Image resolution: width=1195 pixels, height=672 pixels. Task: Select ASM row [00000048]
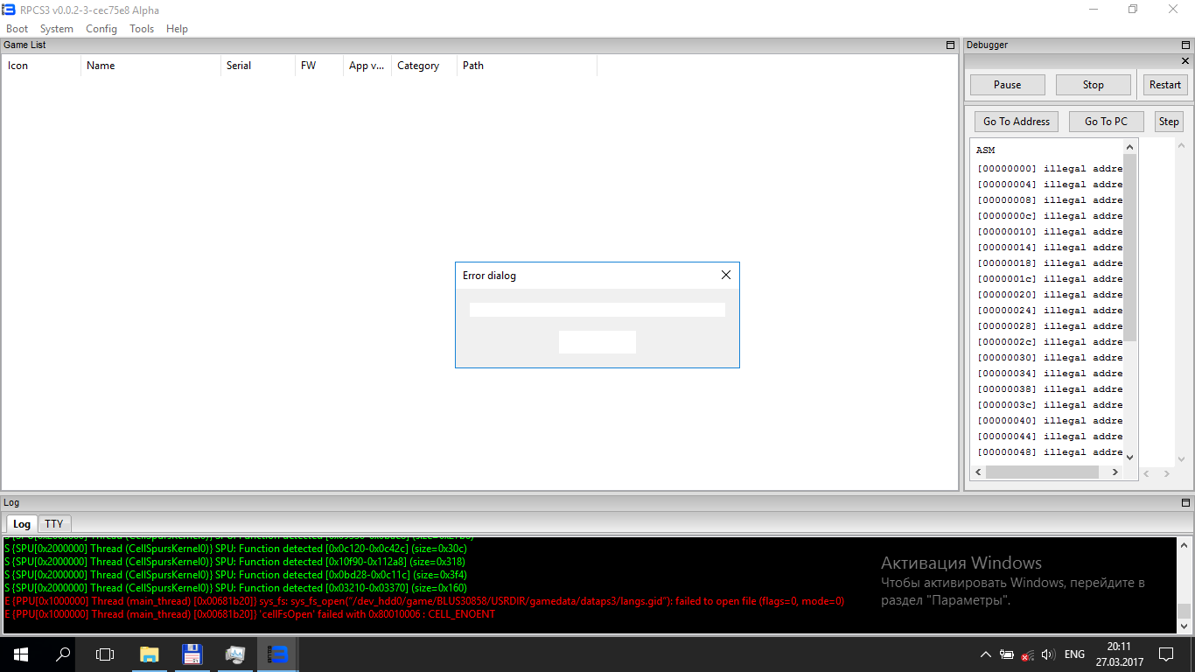point(1050,452)
